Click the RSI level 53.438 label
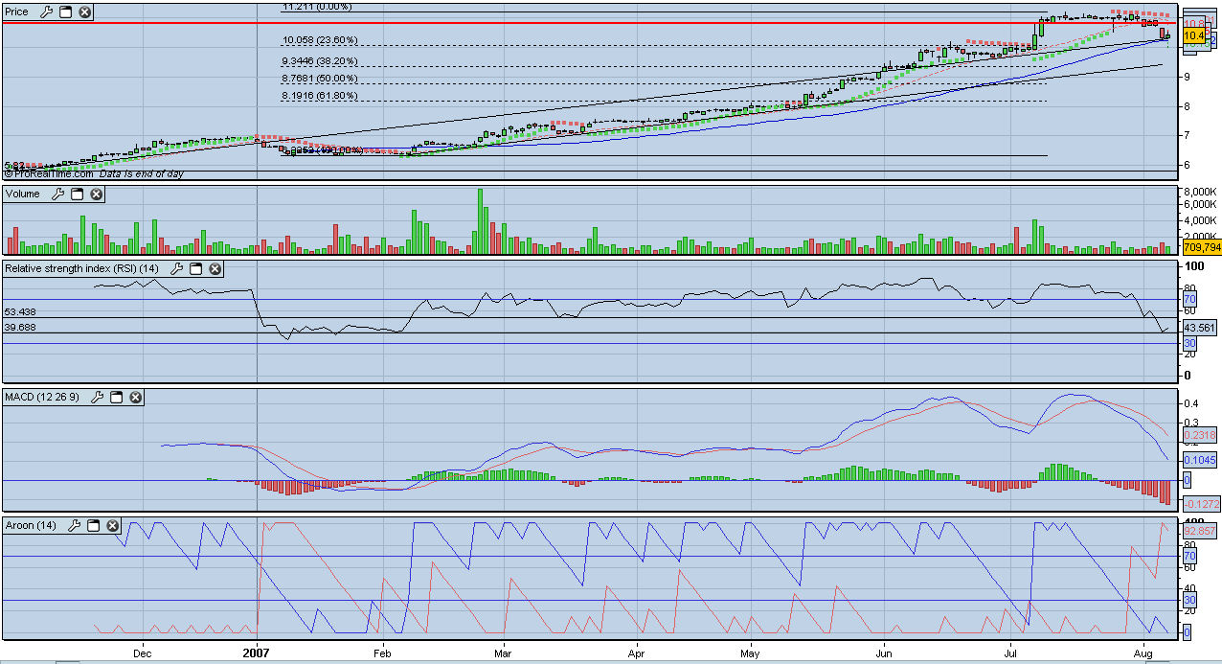Image resolution: width=1222 pixels, height=664 pixels. (x=20, y=312)
